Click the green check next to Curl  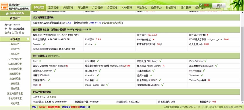(40, 61)
